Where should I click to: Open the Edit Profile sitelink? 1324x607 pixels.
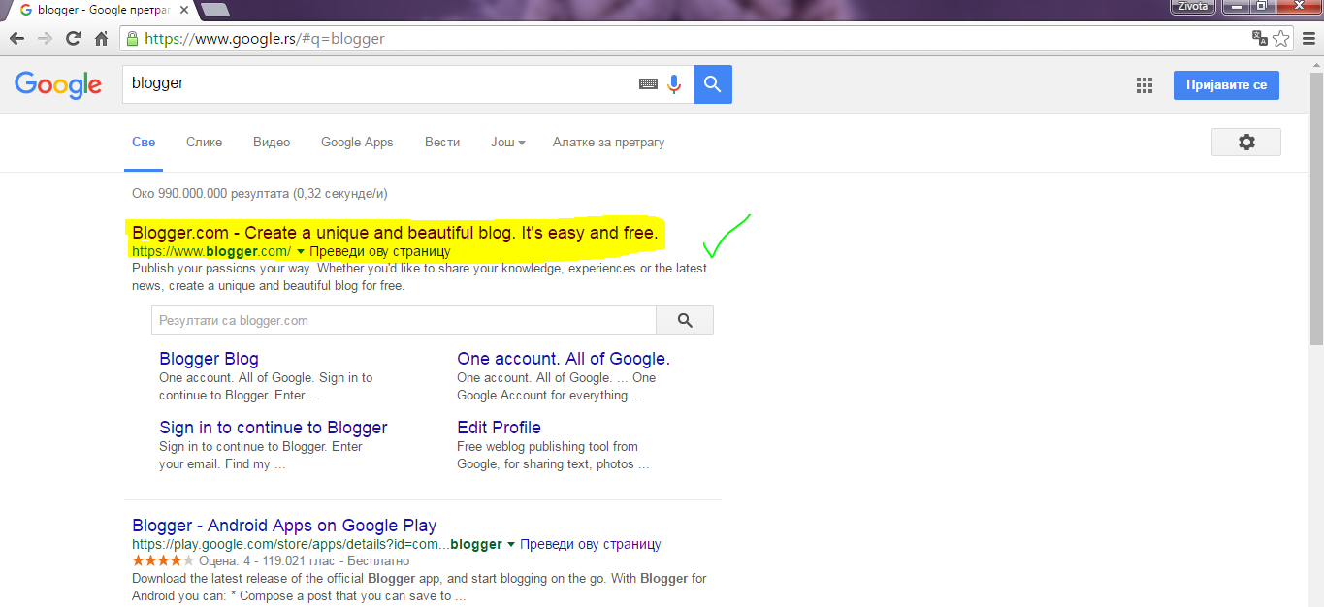499,428
